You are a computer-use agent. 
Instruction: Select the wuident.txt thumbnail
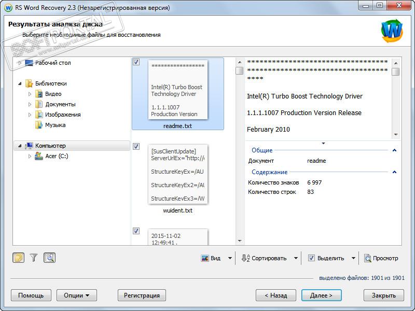coord(178,174)
